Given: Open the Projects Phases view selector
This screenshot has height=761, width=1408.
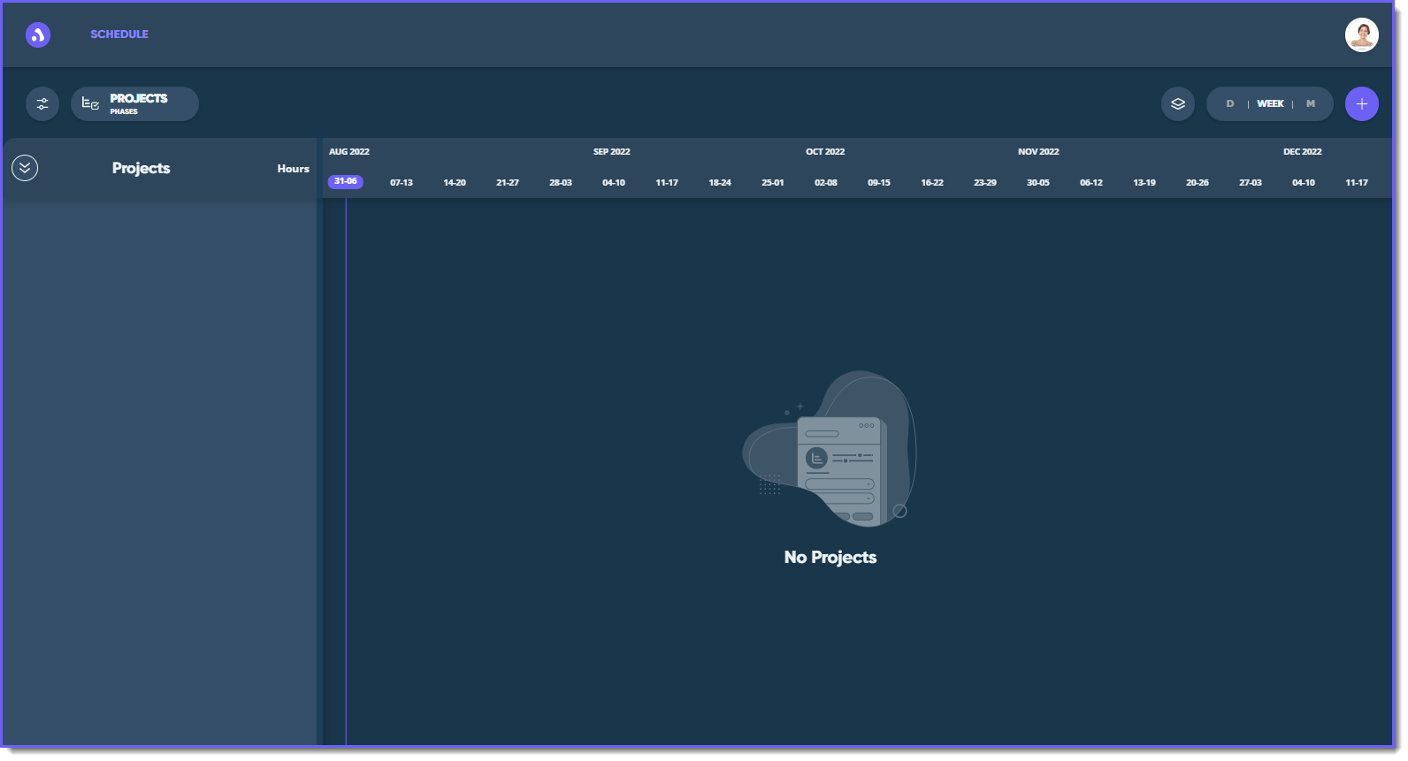Looking at the screenshot, I should click(x=134, y=104).
